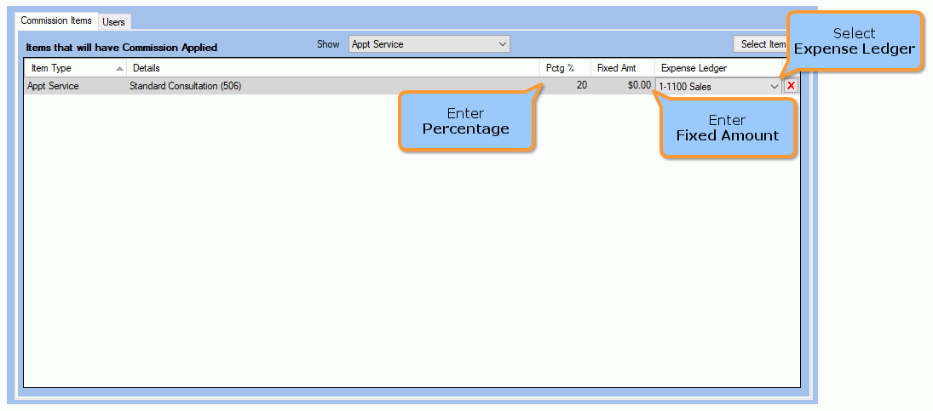Select the Commission Items tab
Screen dimensions: 933x411
(x=56, y=21)
